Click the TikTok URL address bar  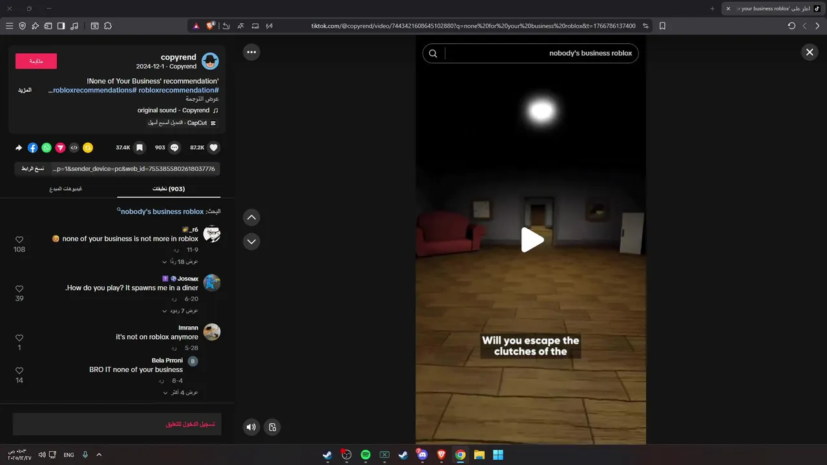click(473, 26)
